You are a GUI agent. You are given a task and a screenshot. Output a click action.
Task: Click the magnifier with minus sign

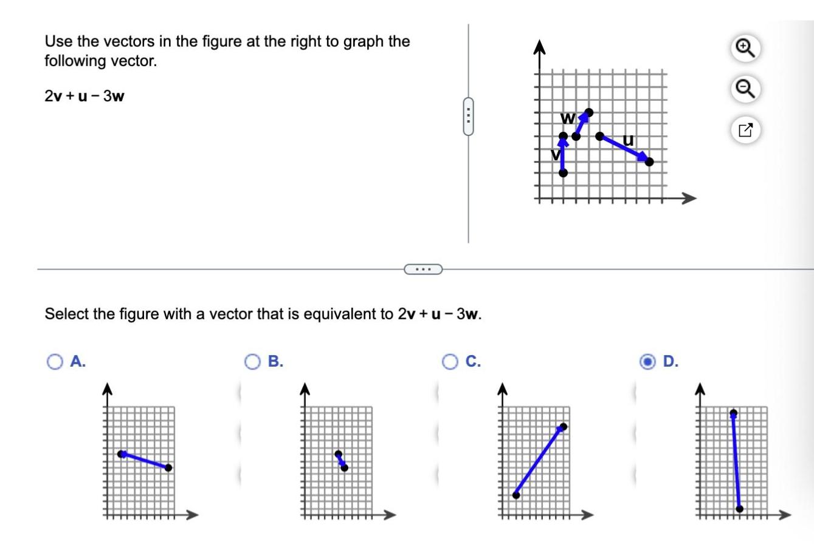point(747,89)
